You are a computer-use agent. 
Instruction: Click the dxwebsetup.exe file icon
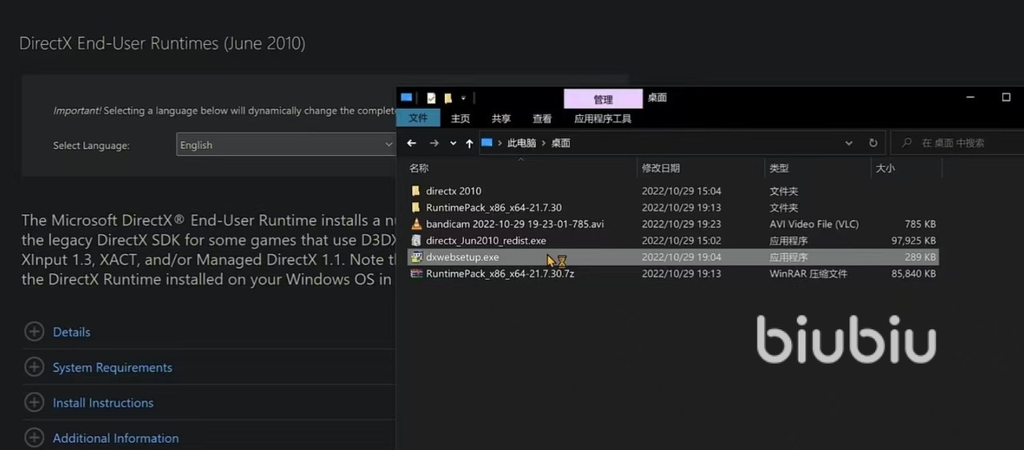point(416,257)
